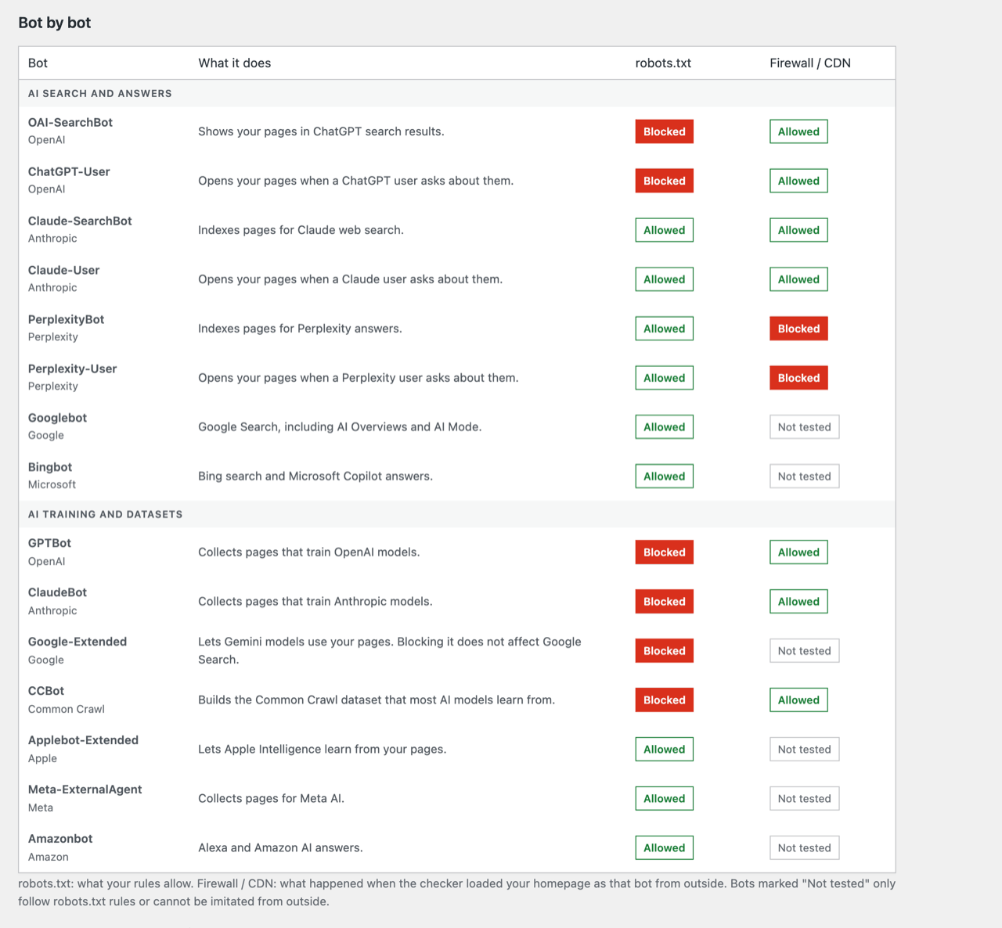Click the Not tested badge for Google-Extended
The width and height of the screenshot is (1002, 928).
pos(805,651)
